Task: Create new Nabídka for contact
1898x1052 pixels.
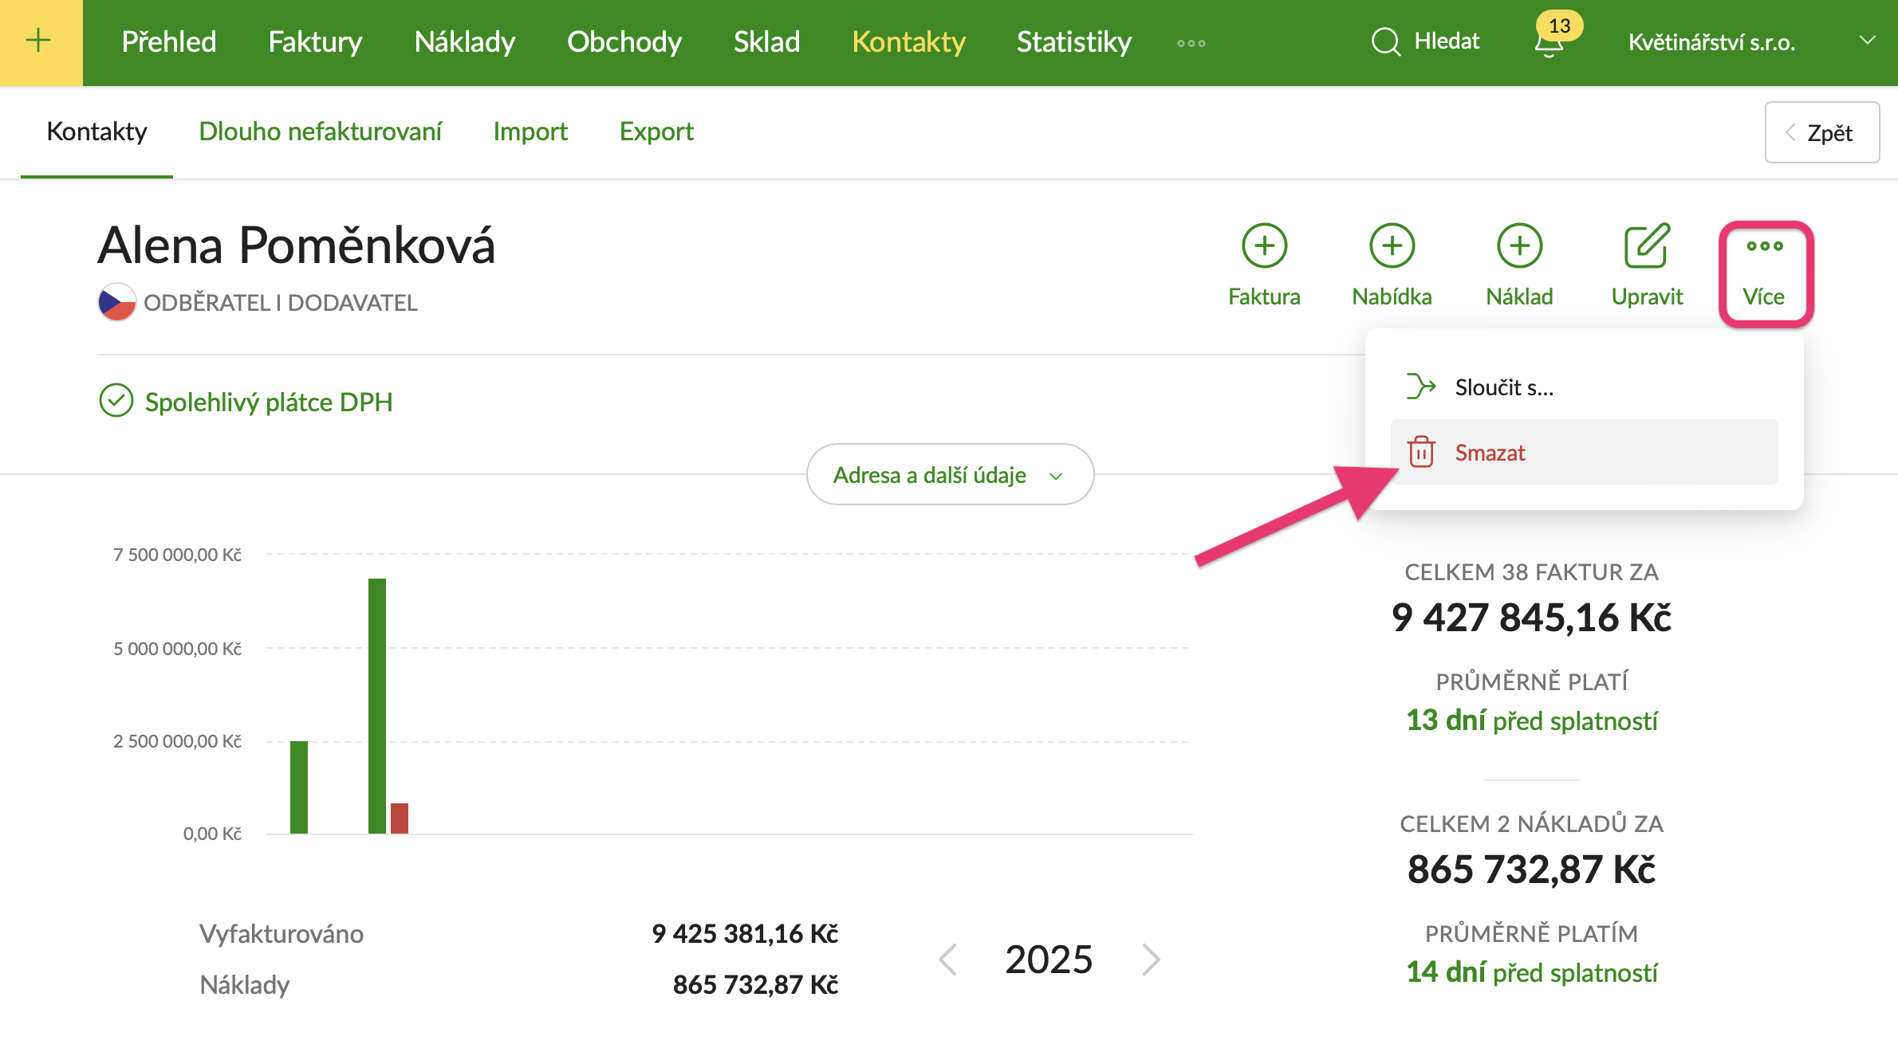Action: point(1392,265)
